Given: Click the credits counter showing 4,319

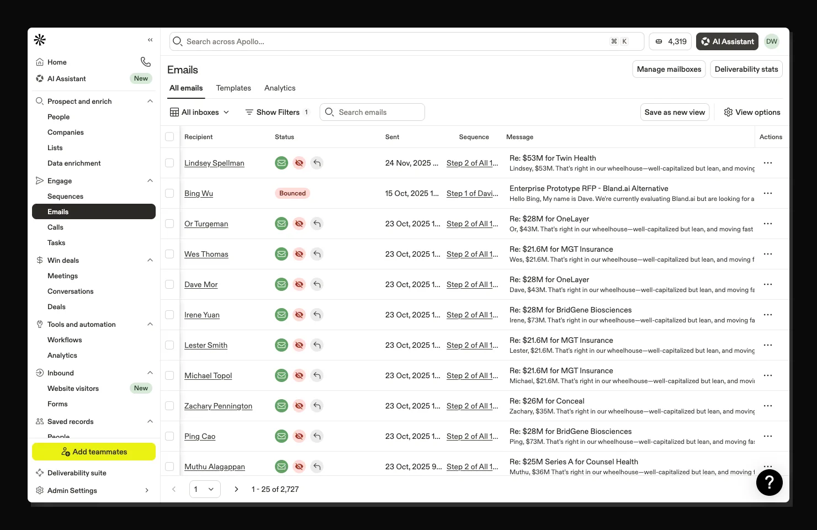Looking at the screenshot, I should click(x=671, y=41).
